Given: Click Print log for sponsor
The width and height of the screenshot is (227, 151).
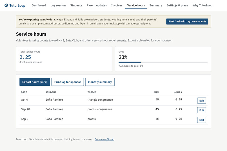Looking at the screenshot, I should pyautogui.click(x=68, y=82).
